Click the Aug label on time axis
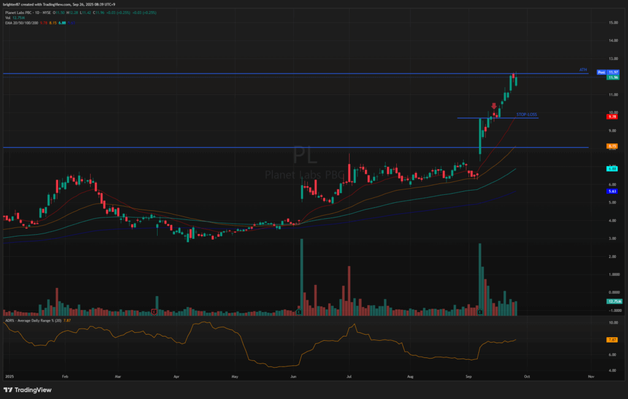 (410, 376)
